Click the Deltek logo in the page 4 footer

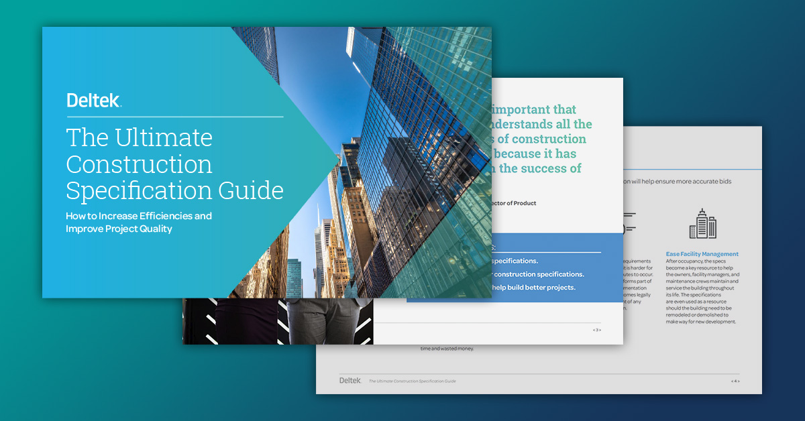[x=350, y=380]
